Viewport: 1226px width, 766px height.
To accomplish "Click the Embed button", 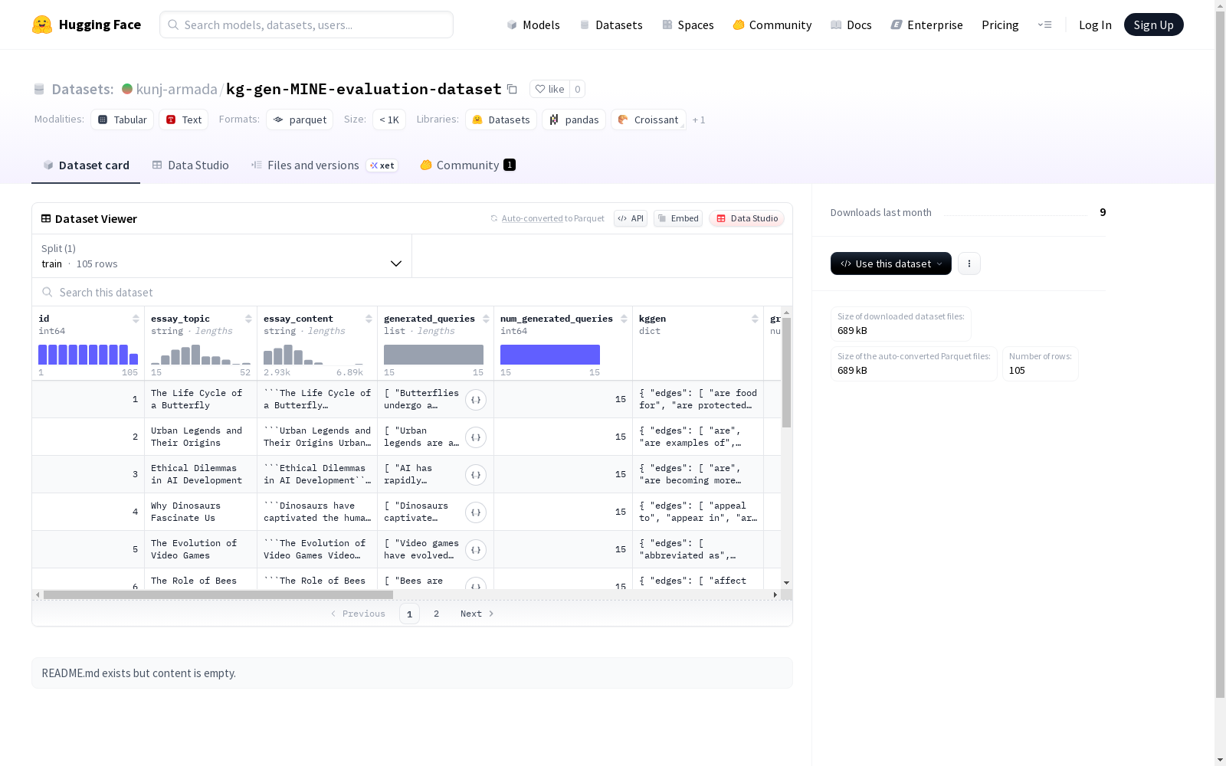I will coord(678,218).
